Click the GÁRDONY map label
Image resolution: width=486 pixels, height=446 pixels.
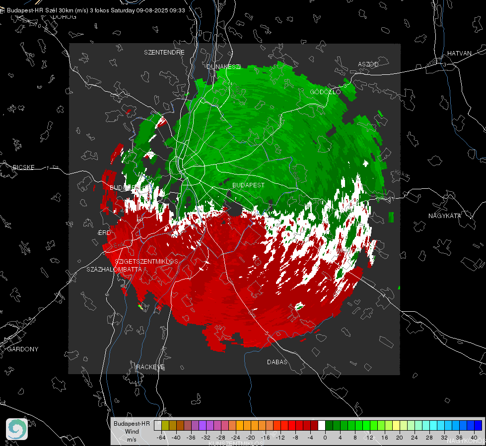(x=23, y=349)
